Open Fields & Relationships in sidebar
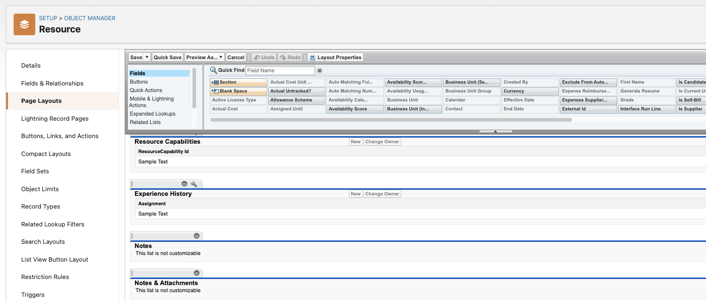This screenshot has height=302, width=706. coord(52,83)
